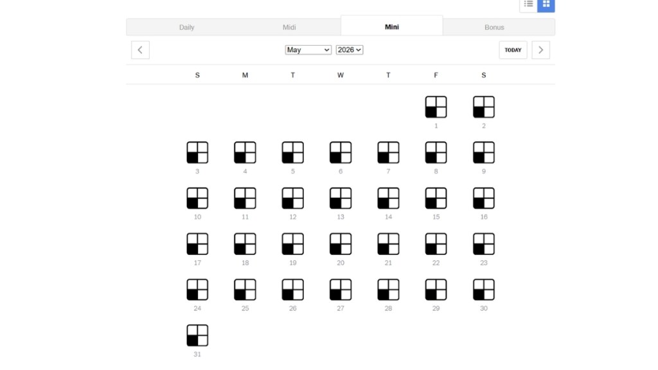The image size is (658, 370).
Task: Jump to today with the TODAY button
Action: (513, 50)
